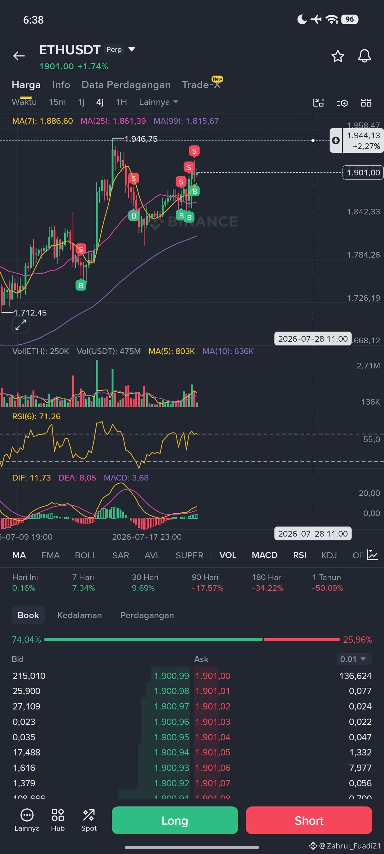Open the drawing tools chart icon

pyautogui.click(x=318, y=103)
